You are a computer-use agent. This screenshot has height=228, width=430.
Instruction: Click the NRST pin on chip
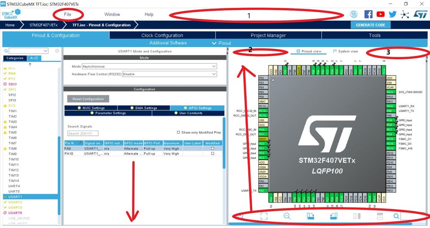point(263,139)
